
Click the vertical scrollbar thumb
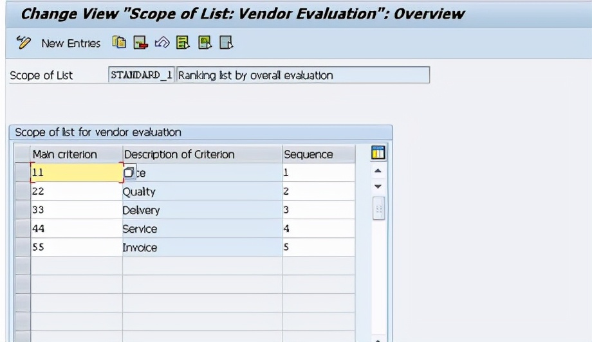pyautogui.click(x=378, y=208)
